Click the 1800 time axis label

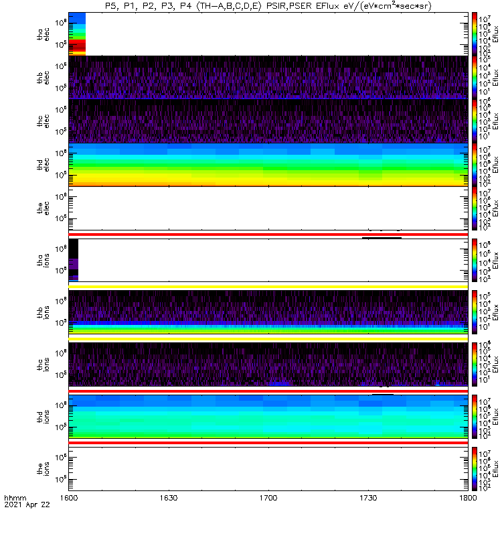point(468,498)
